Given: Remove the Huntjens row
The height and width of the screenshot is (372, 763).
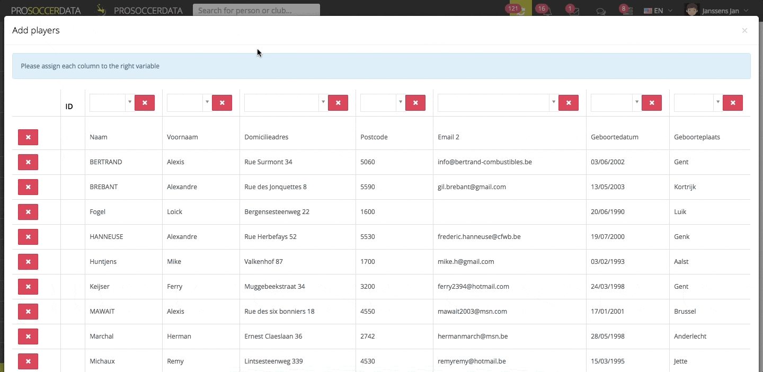Looking at the screenshot, I should click(x=28, y=262).
